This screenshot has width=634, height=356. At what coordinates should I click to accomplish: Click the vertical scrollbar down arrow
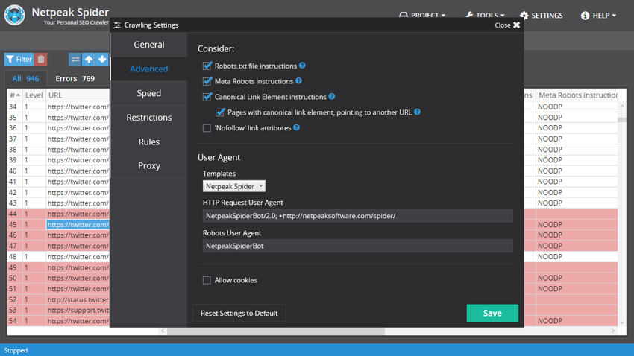click(x=622, y=322)
